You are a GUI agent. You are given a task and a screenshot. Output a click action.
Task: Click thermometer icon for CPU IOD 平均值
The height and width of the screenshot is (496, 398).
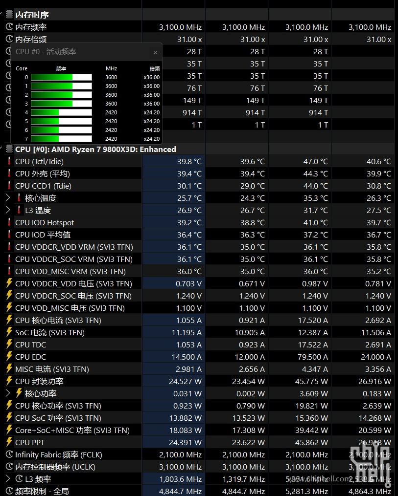[9, 235]
